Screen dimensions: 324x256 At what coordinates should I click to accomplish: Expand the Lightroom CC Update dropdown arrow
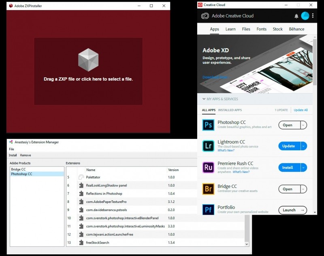(303, 146)
